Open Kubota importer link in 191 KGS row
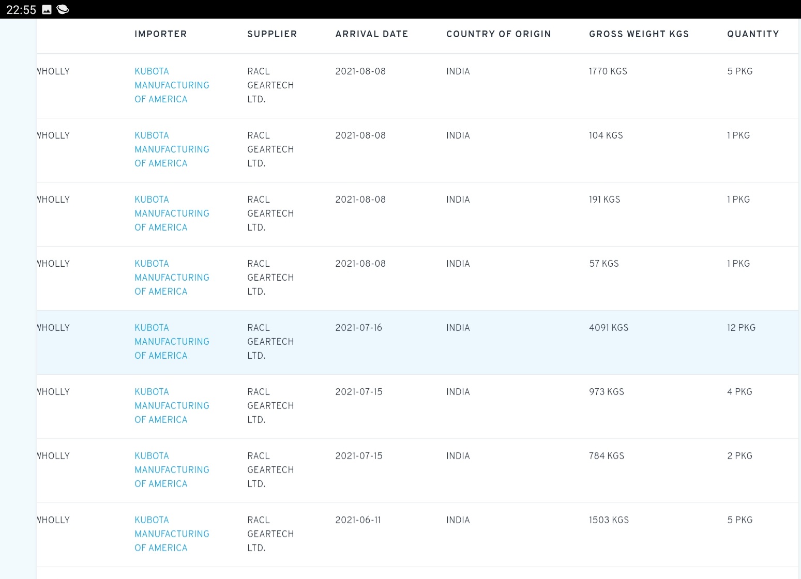The image size is (801, 579). 172,214
